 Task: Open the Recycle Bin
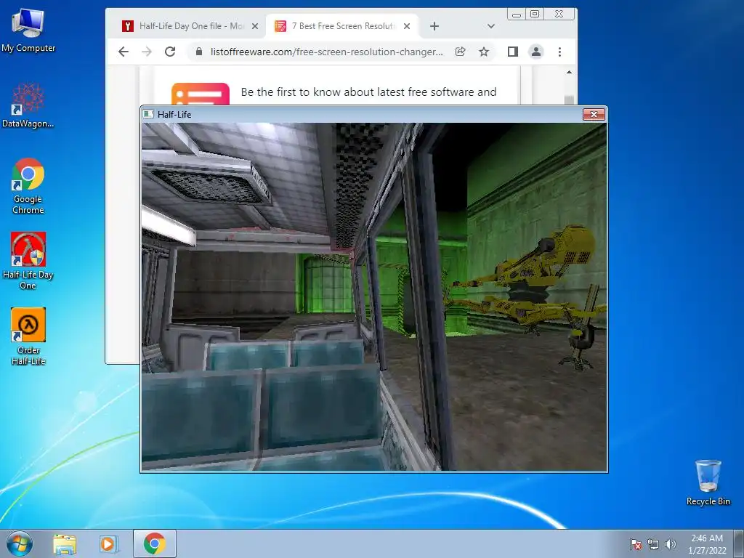[708, 482]
